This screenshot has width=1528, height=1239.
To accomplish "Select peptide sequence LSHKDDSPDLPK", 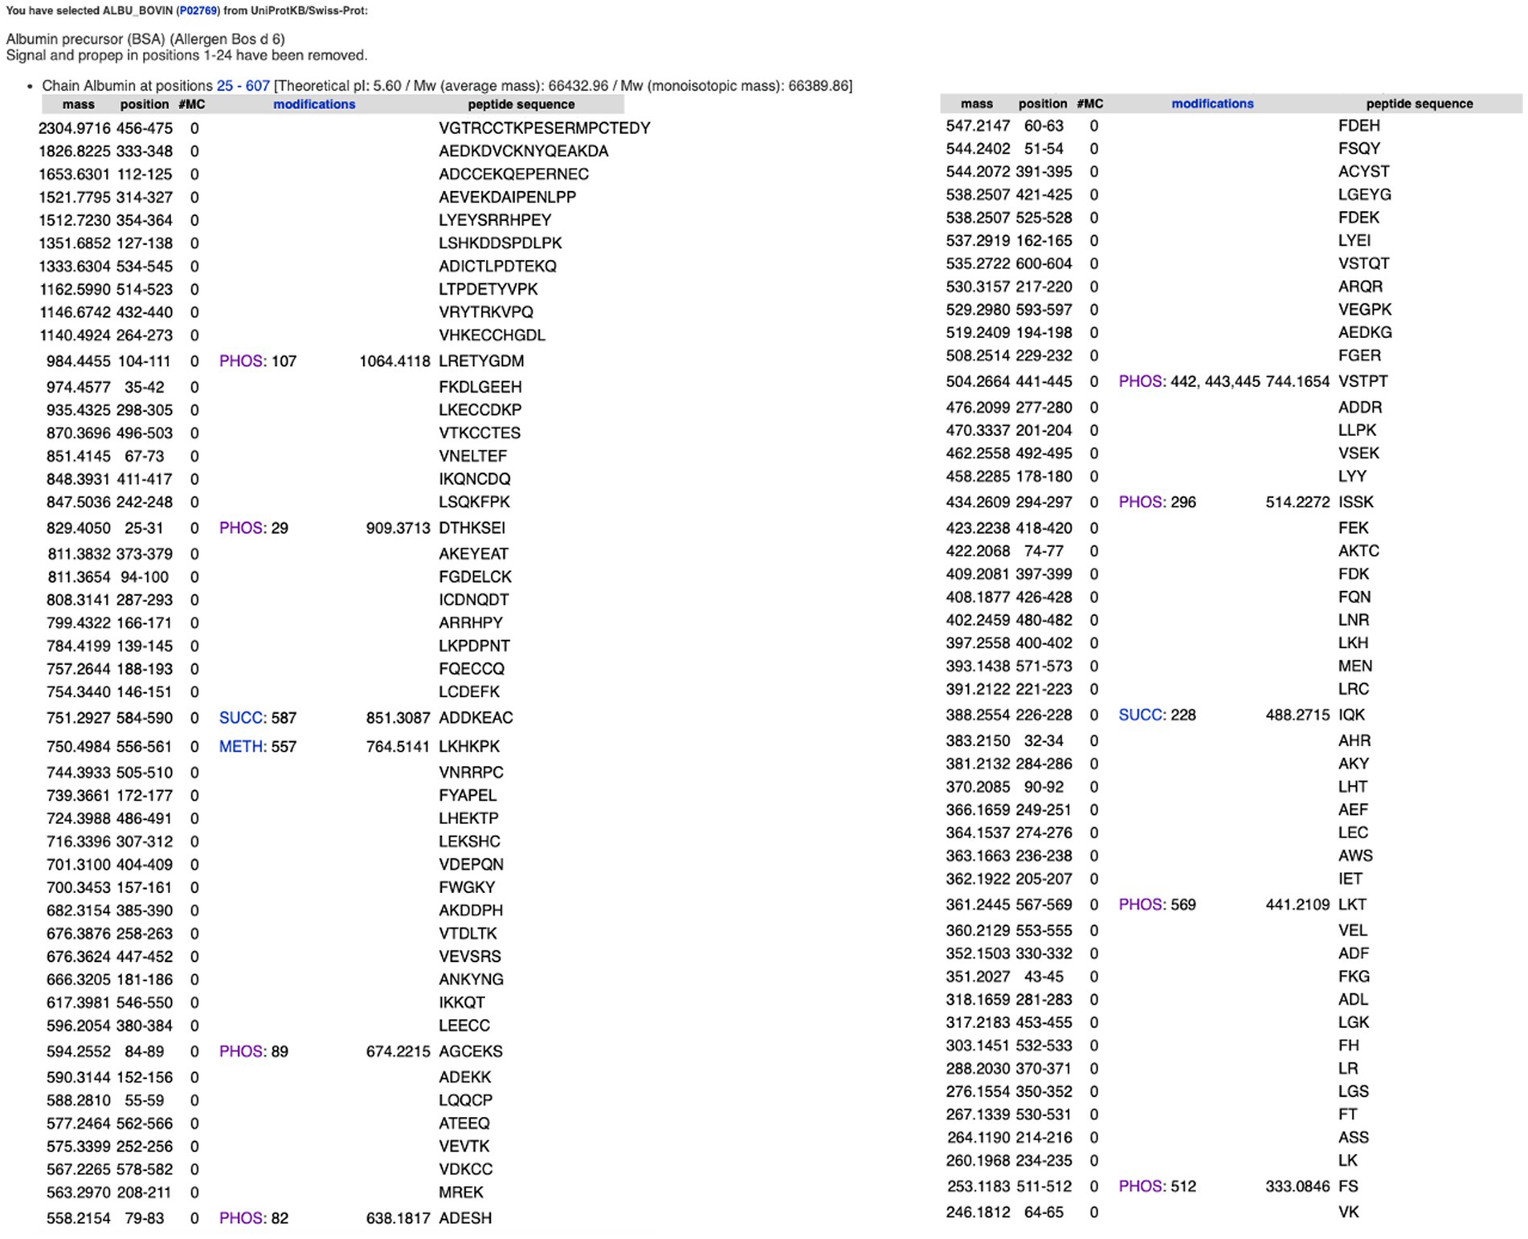I will click(x=500, y=243).
